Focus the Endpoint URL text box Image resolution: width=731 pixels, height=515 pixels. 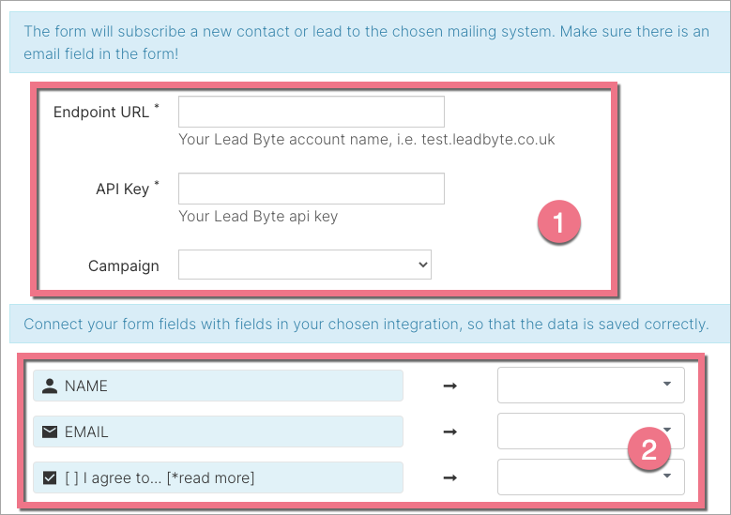point(311,112)
